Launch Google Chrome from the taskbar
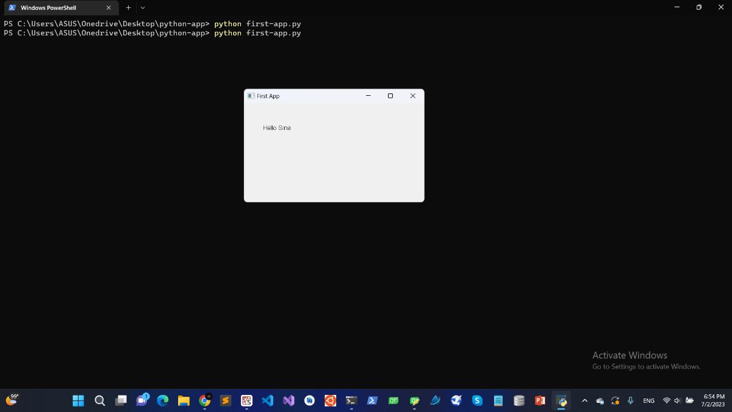Screen dimensions: 732x412 [x=204, y=400]
